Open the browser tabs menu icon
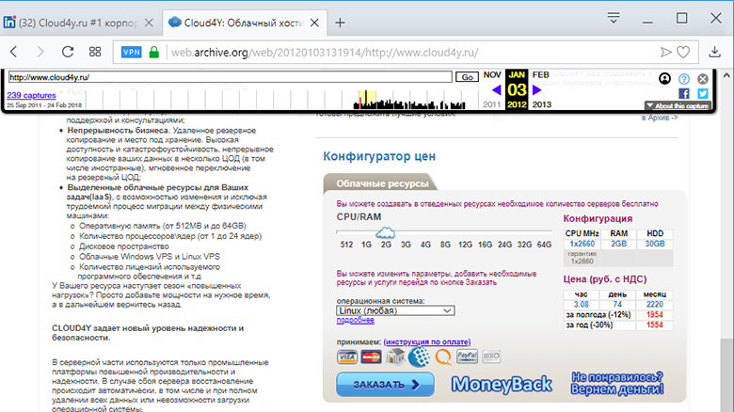This screenshot has height=412, width=734. tap(614, 18)
